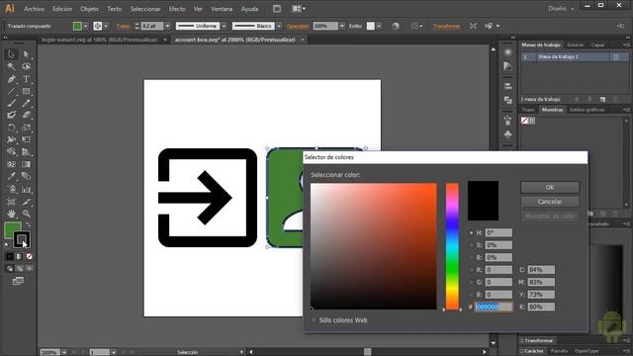Open the zoom level dropdown in status bar

pyautogui.click(x=64, y=352)
